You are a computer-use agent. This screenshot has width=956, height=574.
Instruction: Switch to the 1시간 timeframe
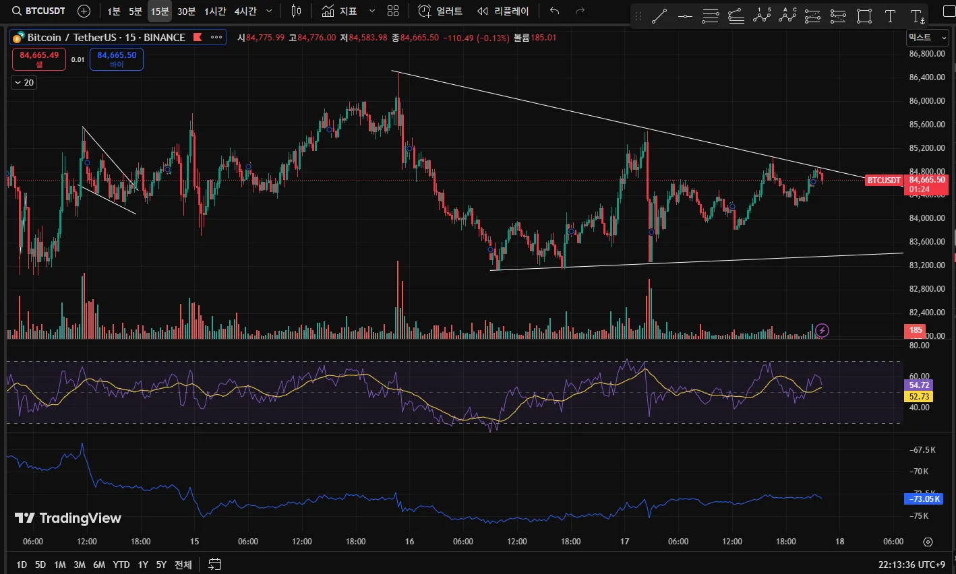tap(215, 11)
